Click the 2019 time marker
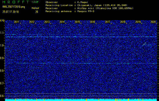This screenshot has width=159, height=101. tap(138, 22)
